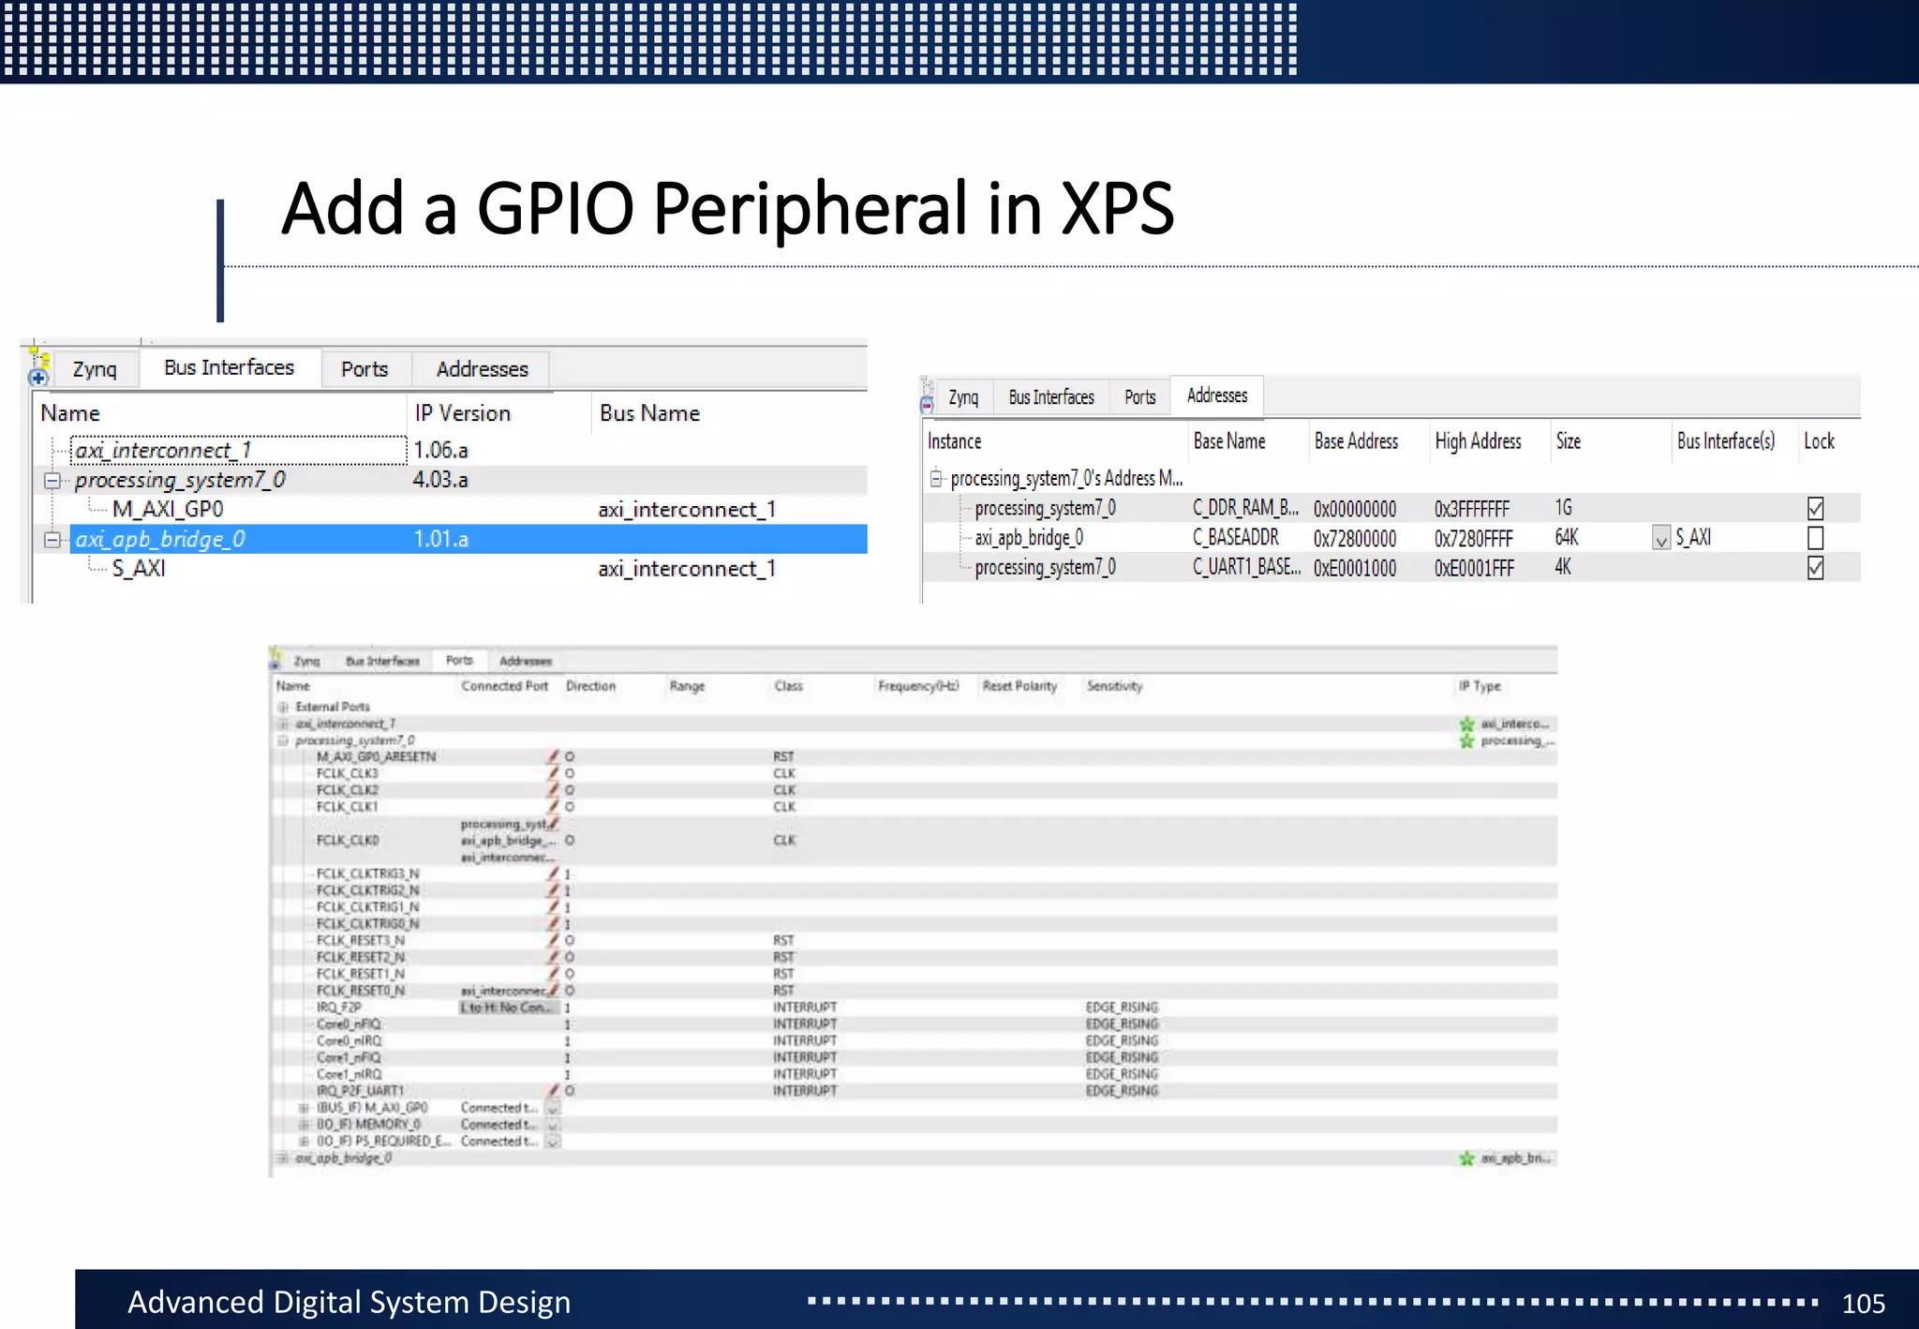
Task: Expand axi_apb_bridge_0 node in Ports panel
Action: (x=283, y=1158)
